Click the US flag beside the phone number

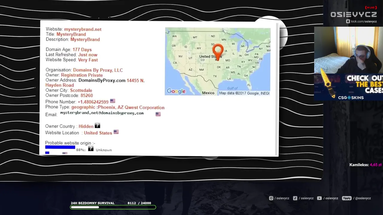pos(113,101)
